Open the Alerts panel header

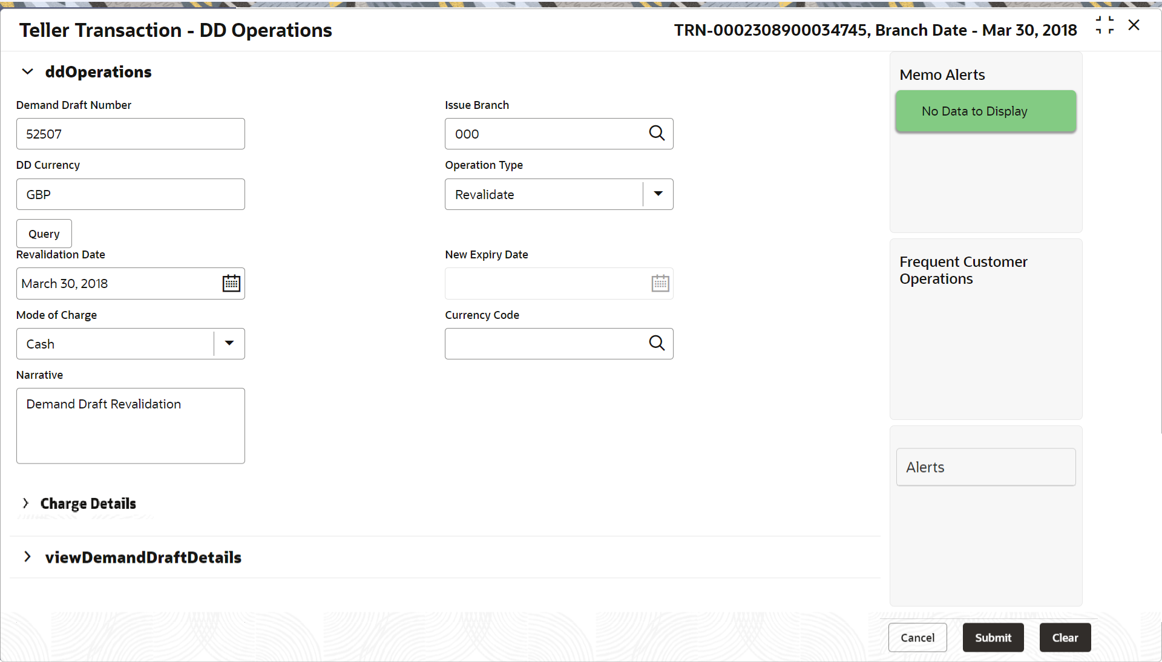(x=985, y=467)
